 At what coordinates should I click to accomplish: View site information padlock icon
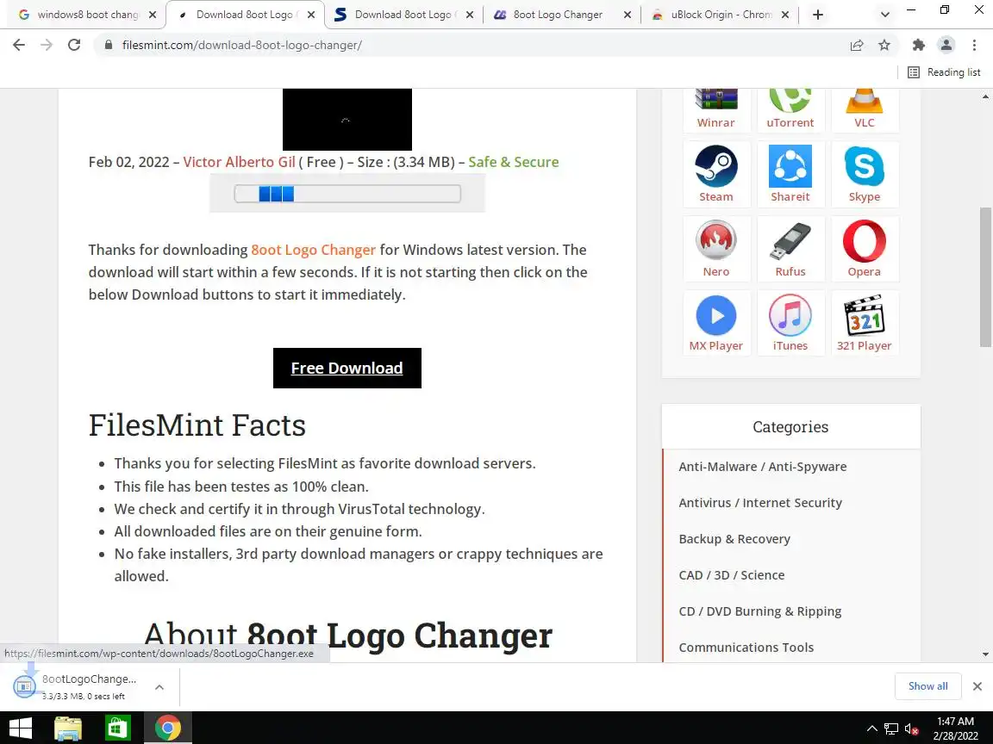(109, 45)
